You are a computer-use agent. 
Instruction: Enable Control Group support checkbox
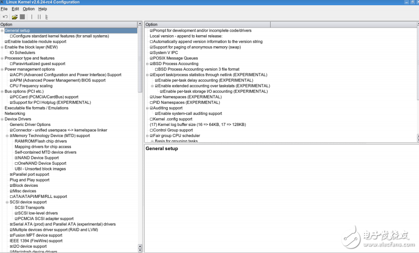point(151,130)
